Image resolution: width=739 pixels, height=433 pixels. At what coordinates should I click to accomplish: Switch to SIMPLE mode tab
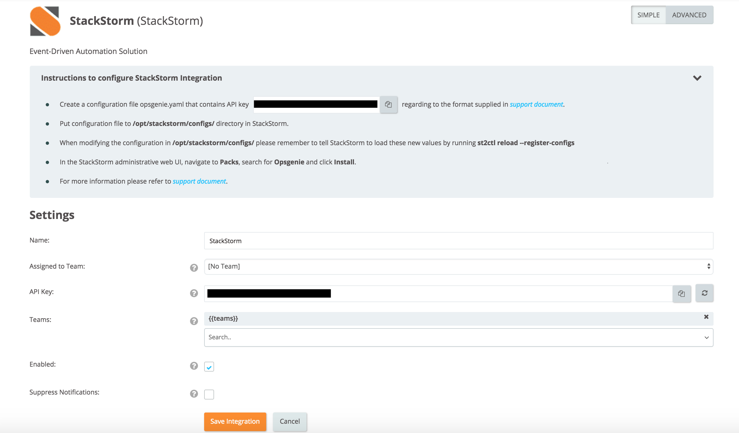[x=648, y=15]
